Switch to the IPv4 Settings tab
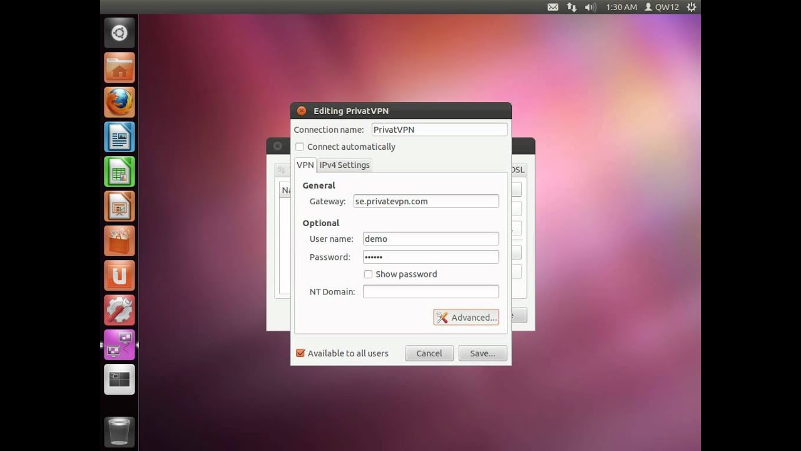The width and height of the screenshot is (801, 451). pyautogui.click(x=344, y=165)
